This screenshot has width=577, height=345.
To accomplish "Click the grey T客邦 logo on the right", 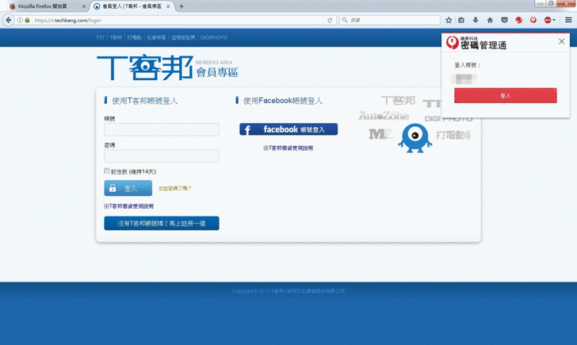I will 398,100.
